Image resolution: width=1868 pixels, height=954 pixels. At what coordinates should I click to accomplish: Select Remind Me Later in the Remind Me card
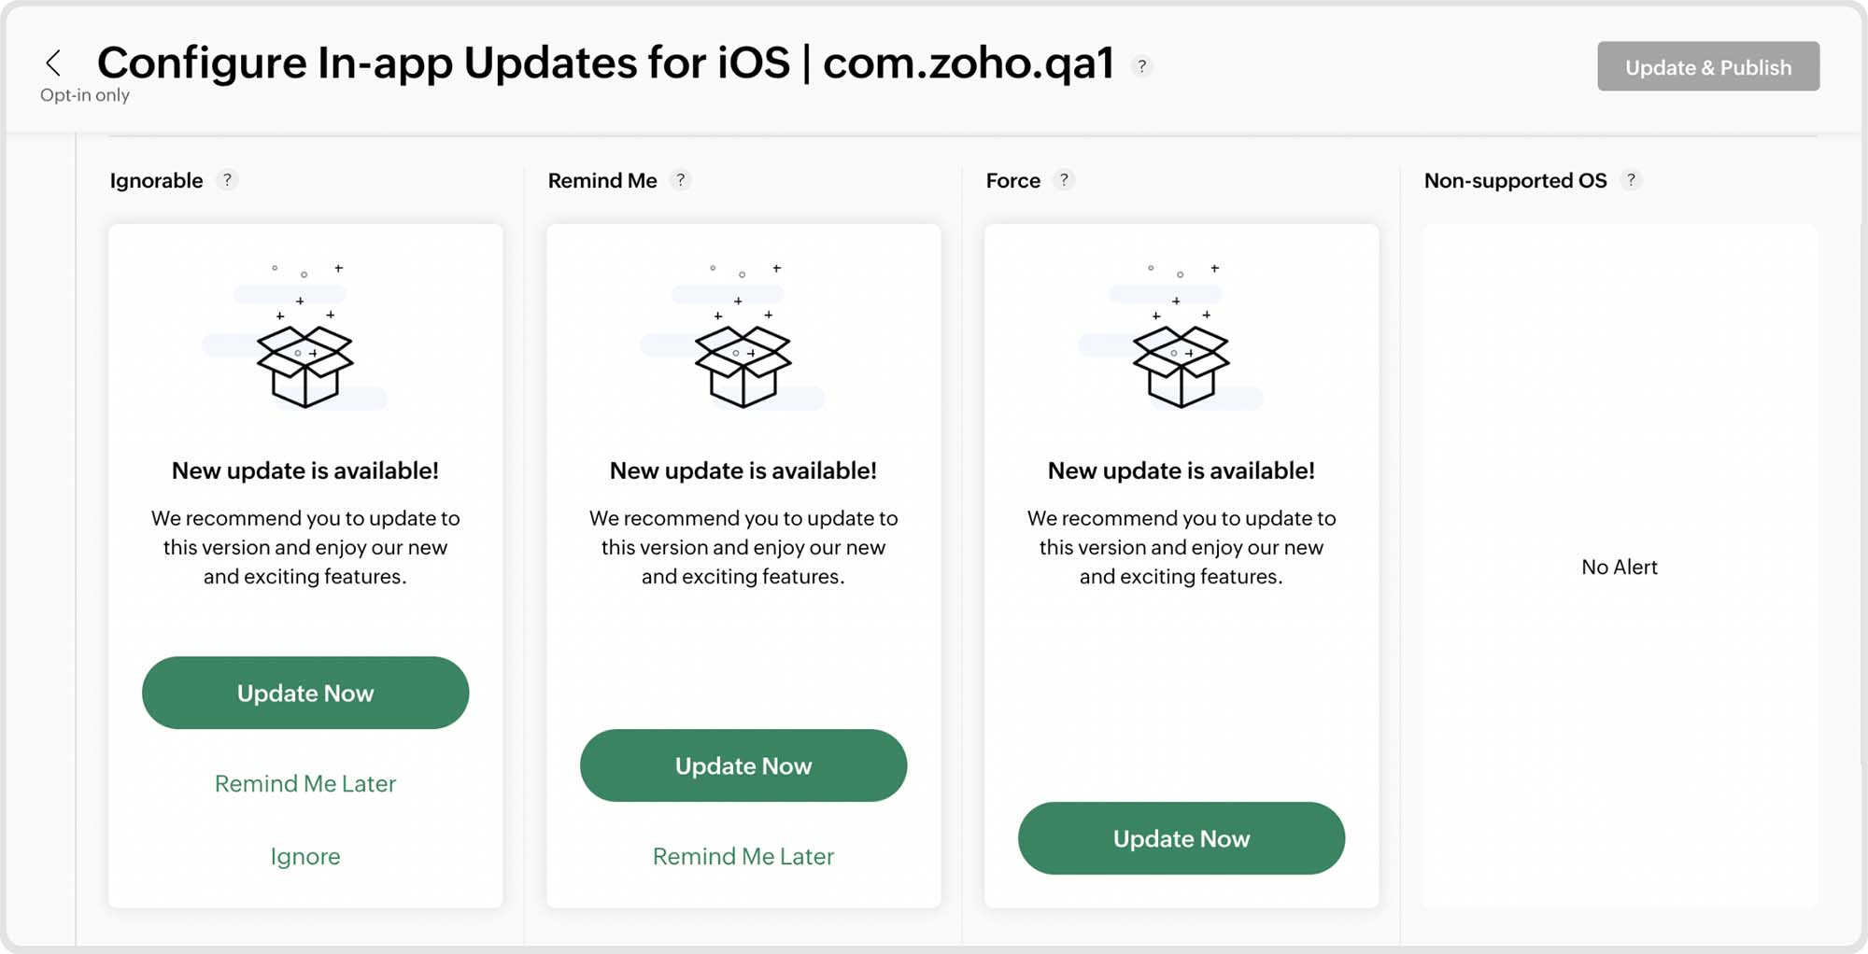click(x=743, y=856)
